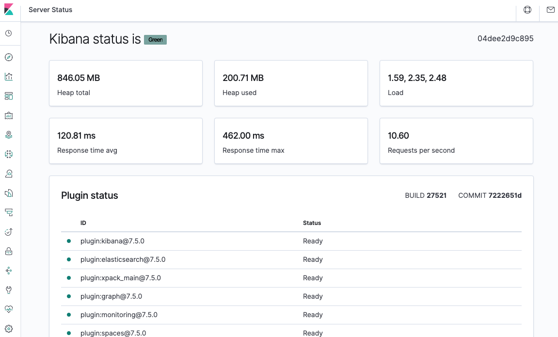Open the Uptime app icon
The image size is (558, 337).
(9, 231)
